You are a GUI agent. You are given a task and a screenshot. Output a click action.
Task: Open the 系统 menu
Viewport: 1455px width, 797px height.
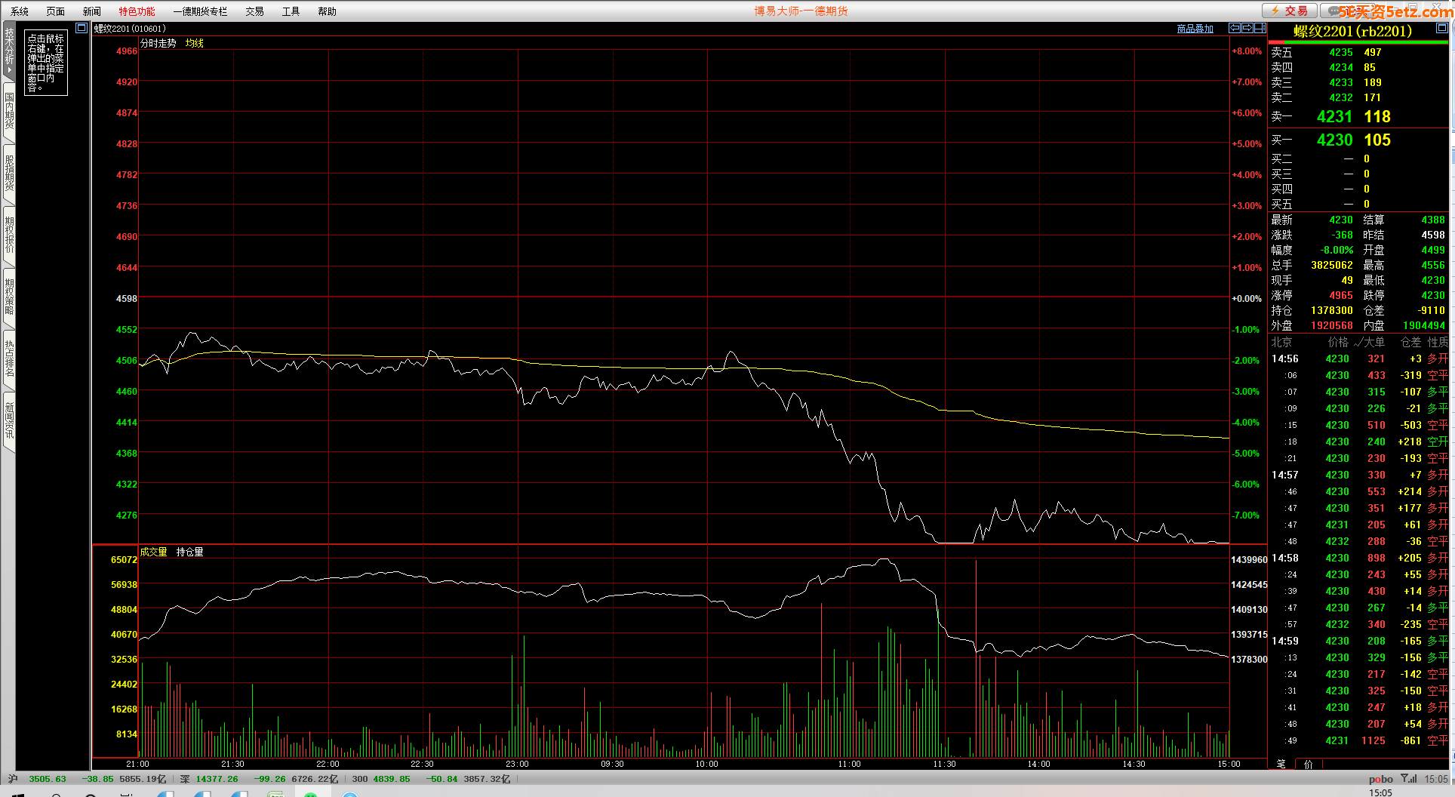(20, 11)
